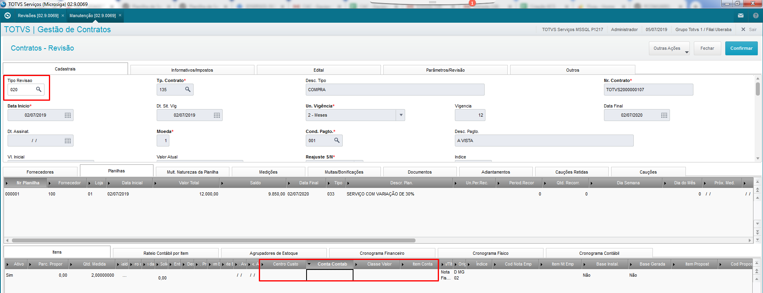763x293 pixels.
Task: Click the Vigencia value field
Action: click(x=470, y=115)
